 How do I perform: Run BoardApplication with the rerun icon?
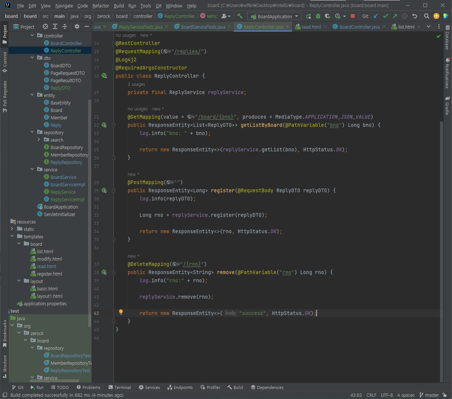tap(308, 16)
